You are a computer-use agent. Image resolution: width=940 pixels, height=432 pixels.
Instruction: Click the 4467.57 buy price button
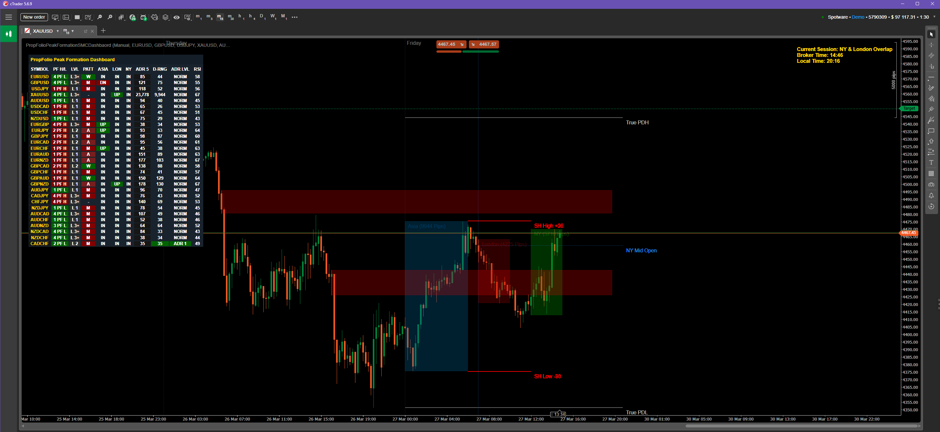[x=484, y=45]
